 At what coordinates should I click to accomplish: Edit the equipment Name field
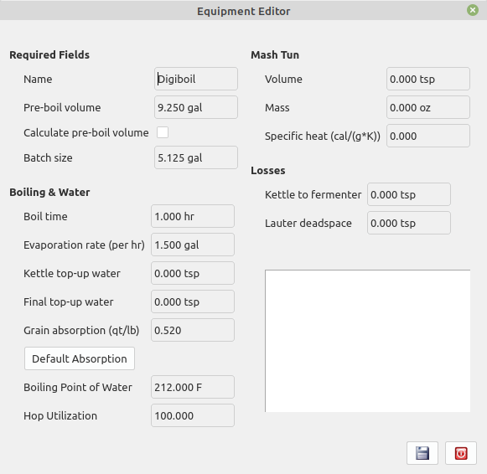(196, 79)
